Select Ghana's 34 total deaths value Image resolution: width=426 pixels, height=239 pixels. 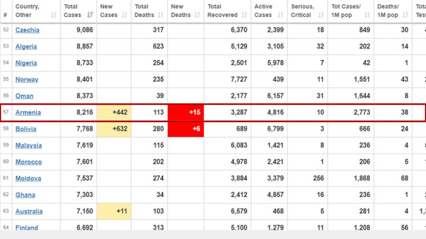point(160,195)
